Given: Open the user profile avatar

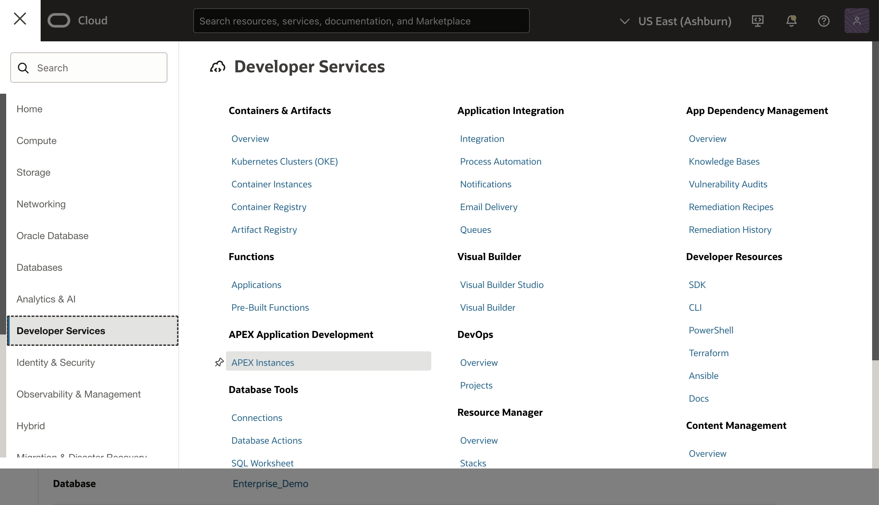Looking at the screenshot, I should [857, 21].
